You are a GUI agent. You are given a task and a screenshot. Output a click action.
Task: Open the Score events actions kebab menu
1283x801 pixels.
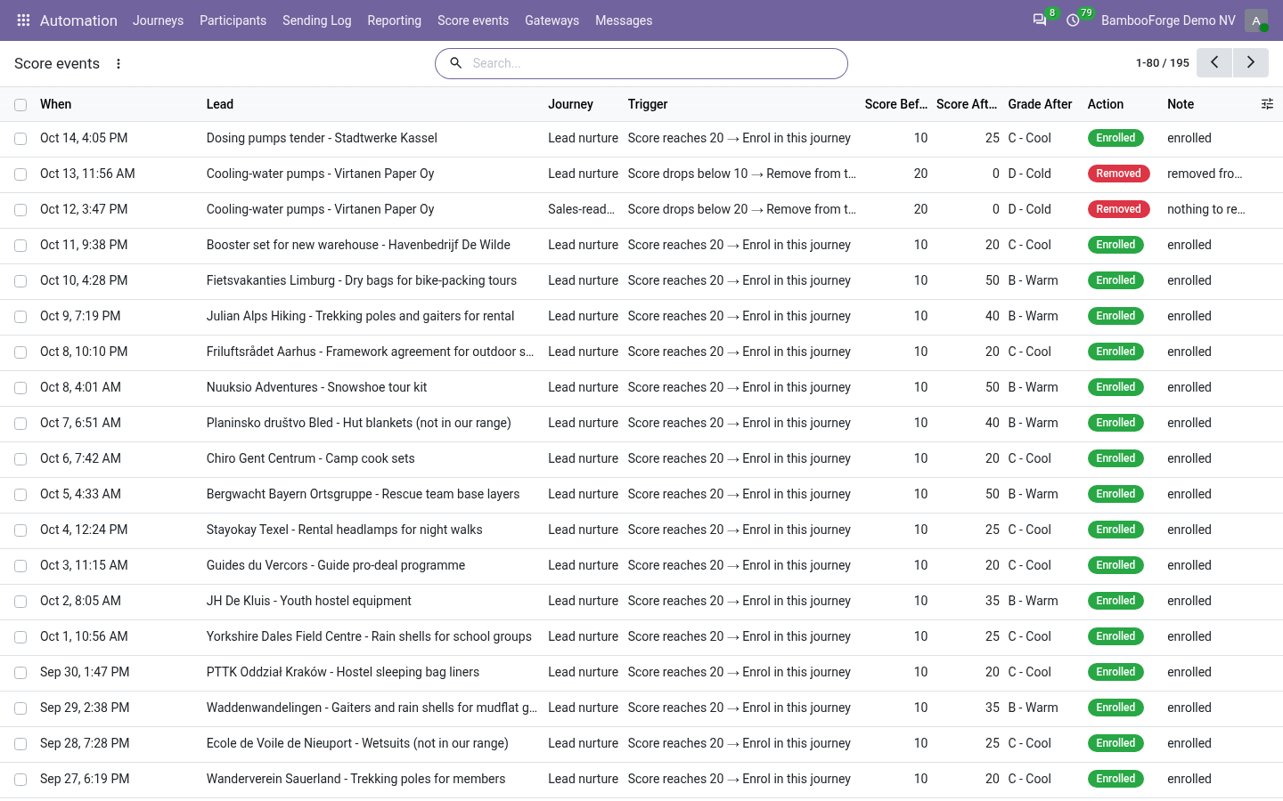(118, 63)
